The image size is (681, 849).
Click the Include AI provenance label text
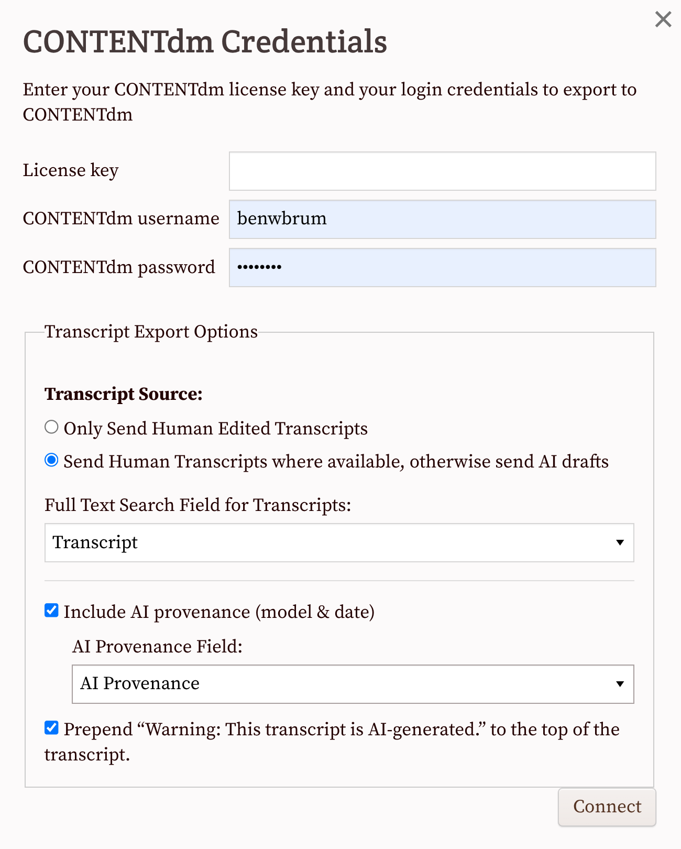point(219,612)
